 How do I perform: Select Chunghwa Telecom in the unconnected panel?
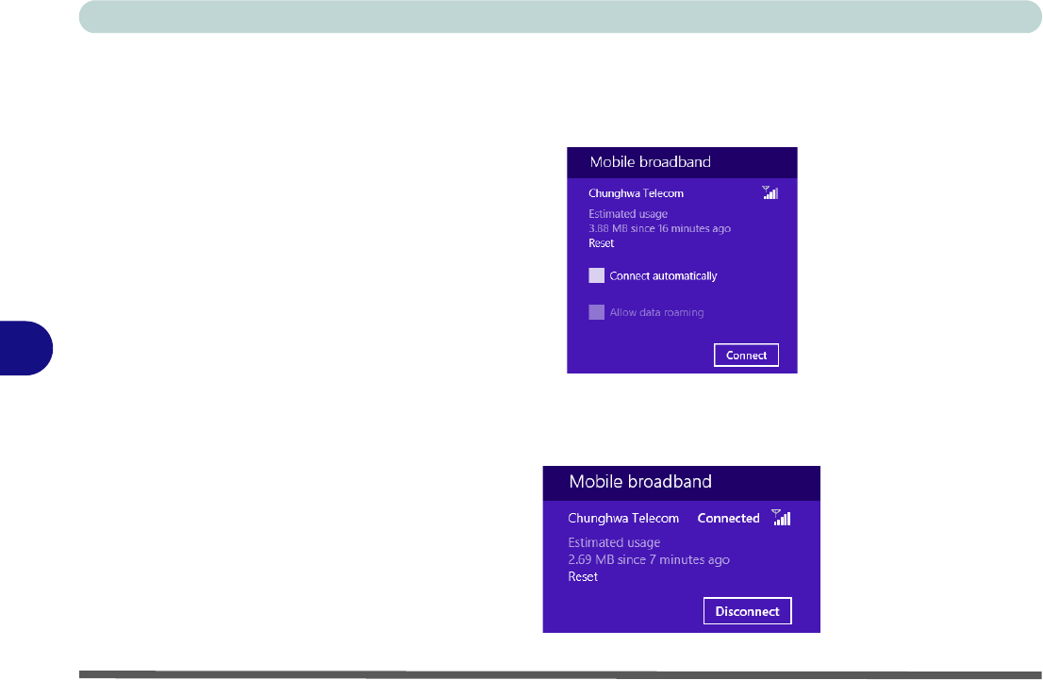click(636, 193)
